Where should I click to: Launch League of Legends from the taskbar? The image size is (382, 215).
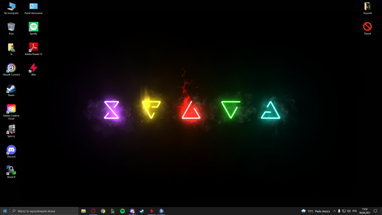click(113, 211)
